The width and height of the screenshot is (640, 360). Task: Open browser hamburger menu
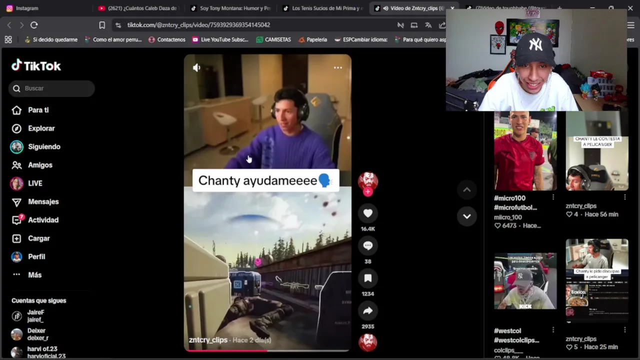(631, 25)
